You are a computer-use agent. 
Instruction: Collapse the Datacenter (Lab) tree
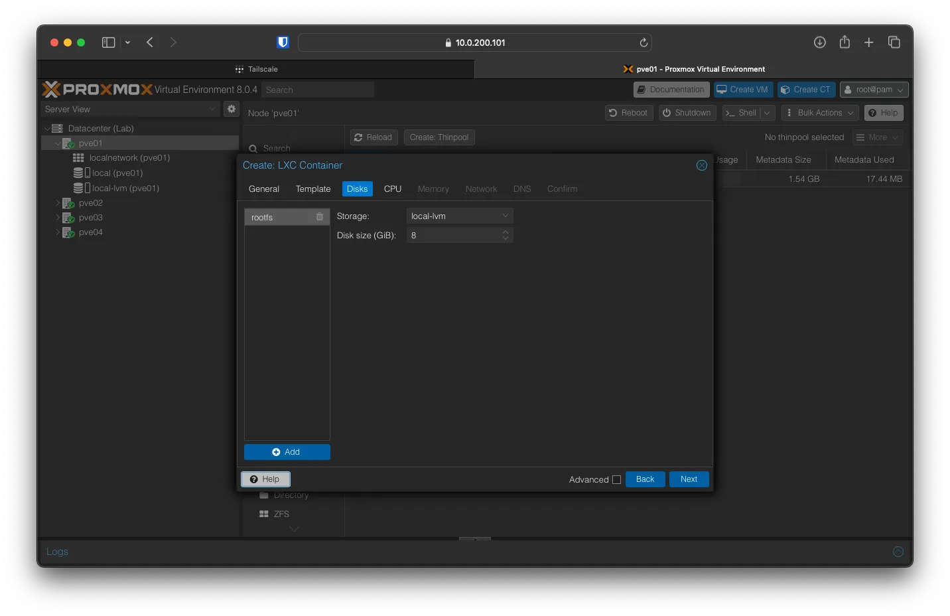point(47,129)
